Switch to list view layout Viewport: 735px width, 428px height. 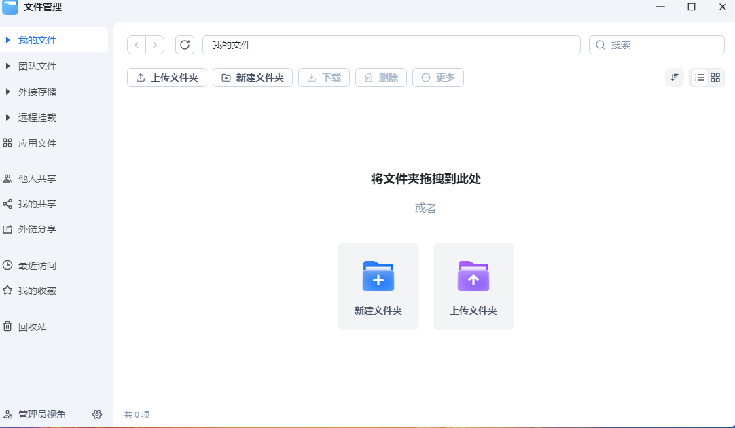(x=699, y=77)
